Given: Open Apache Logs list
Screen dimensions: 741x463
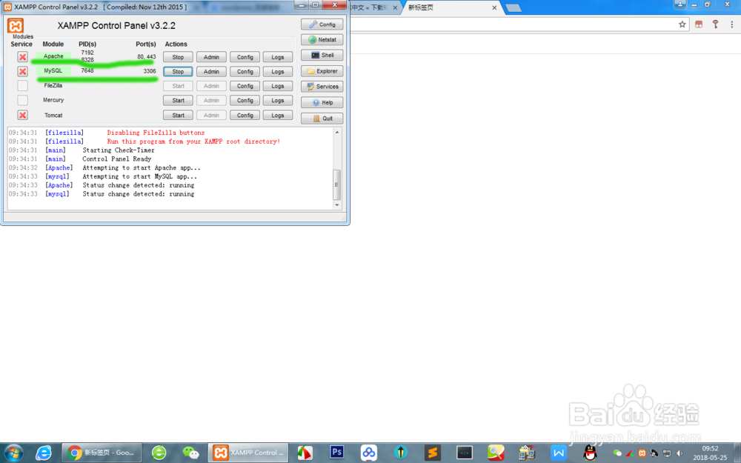Looking at the screenshot, I should (278, 57).
